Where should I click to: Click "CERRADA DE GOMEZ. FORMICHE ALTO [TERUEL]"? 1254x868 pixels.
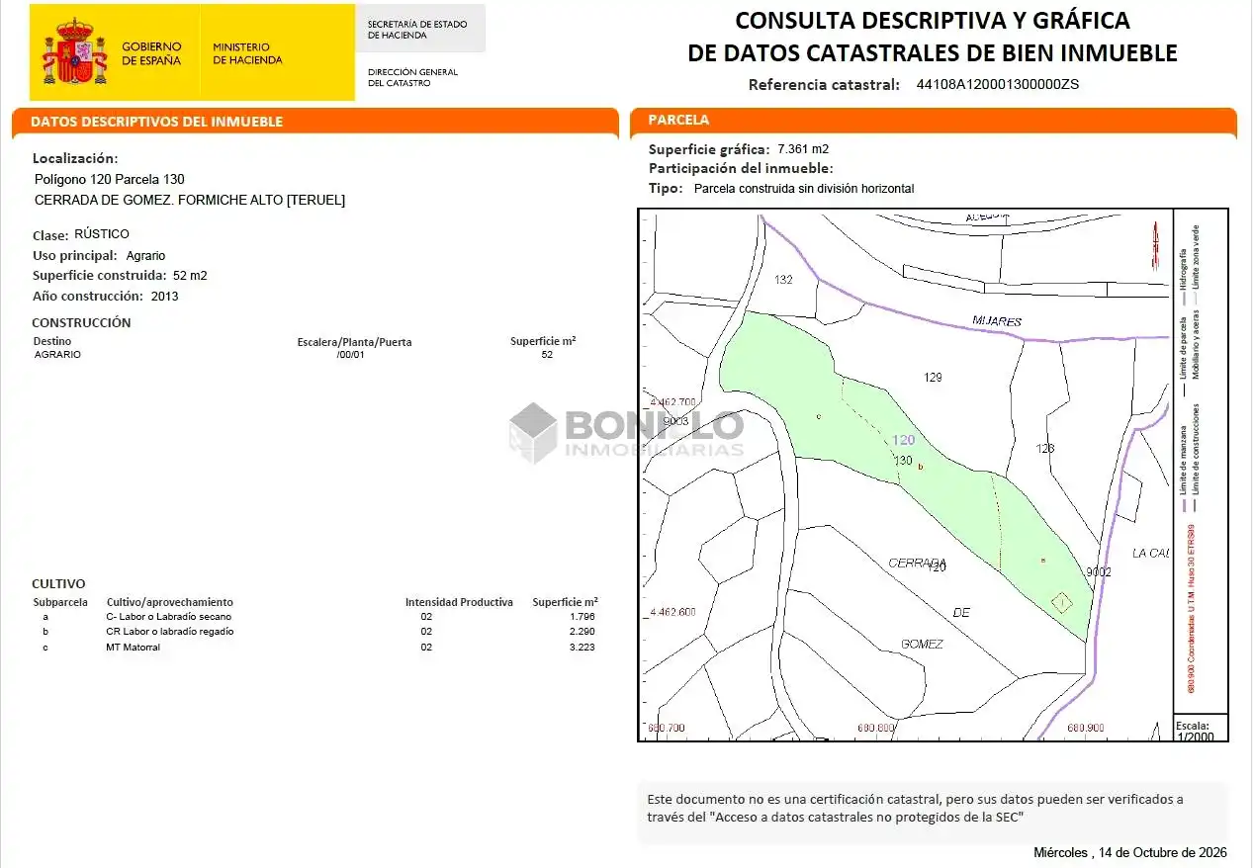coord(190,200)
